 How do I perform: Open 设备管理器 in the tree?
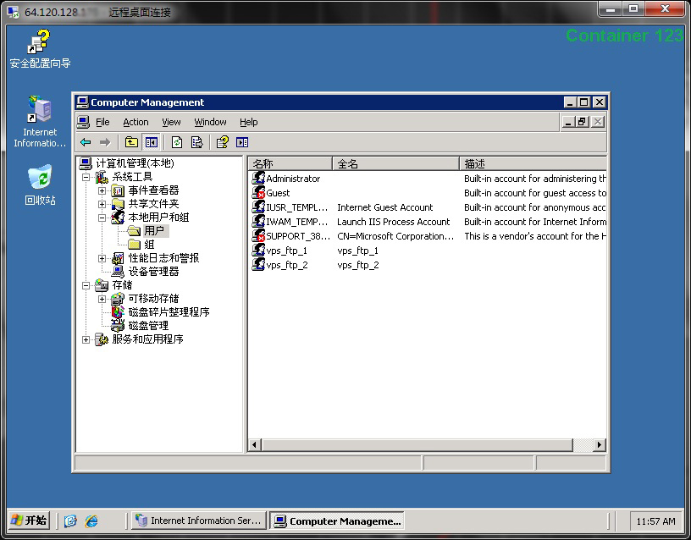(153, 272)
